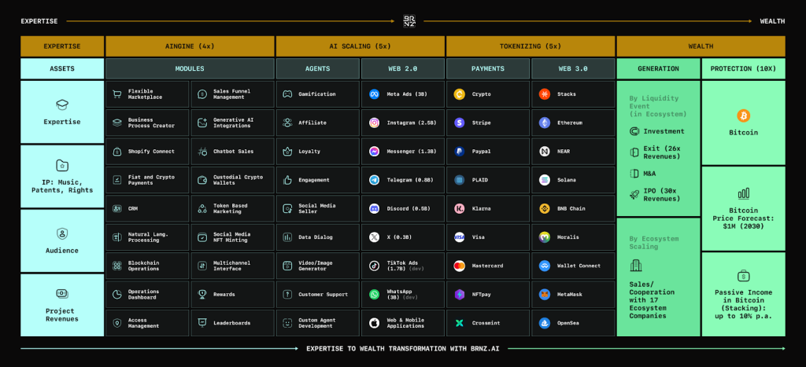Click Expertise to Wealth Transformation with BRNZ.AI footer
Image resolution: width=806 pixels, height=367 pixels.
pyautogui.click(x=402, y=348)
